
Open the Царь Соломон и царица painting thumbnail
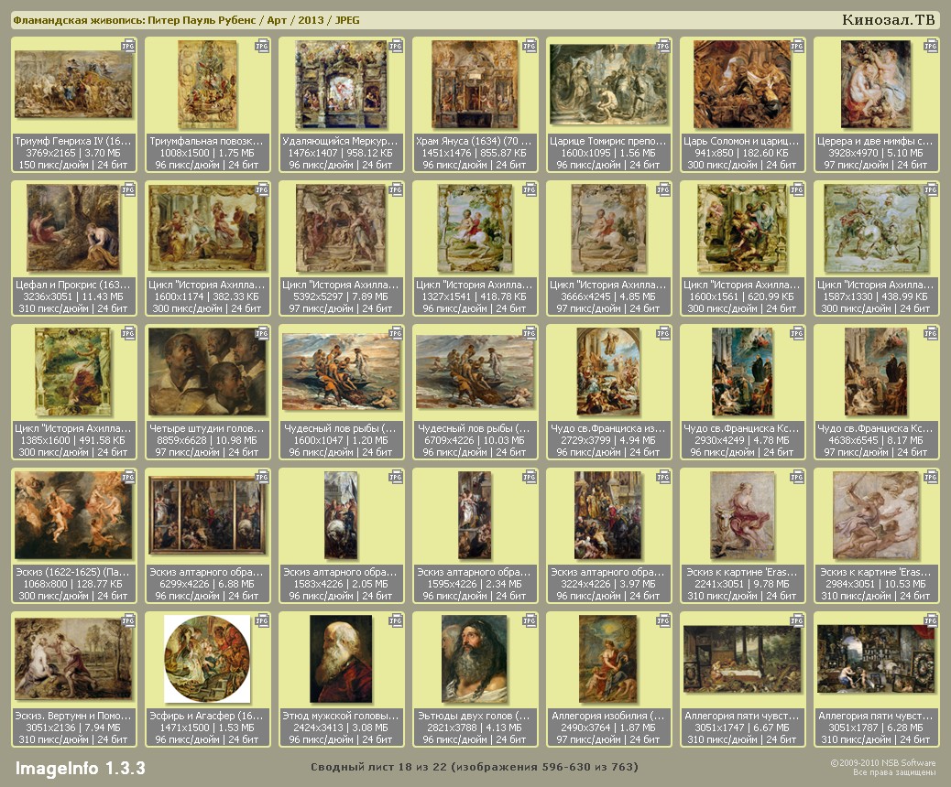click(x=742, y=84)
